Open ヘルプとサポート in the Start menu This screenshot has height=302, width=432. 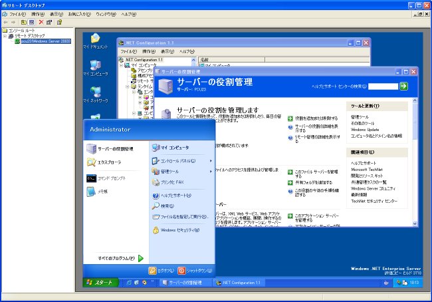(x=171, y=196)
